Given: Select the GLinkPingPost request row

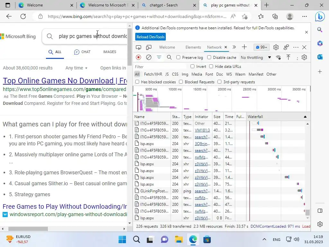Looking at the screenshot, I should [x=219, y=191].
